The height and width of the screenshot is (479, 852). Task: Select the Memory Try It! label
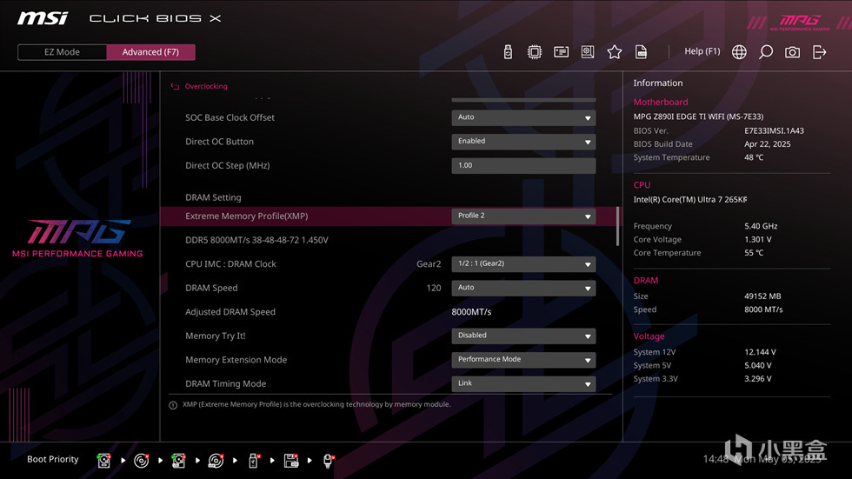(x=216, y=336)
